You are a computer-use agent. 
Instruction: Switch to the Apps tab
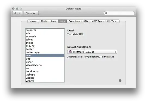pos(53,21)
